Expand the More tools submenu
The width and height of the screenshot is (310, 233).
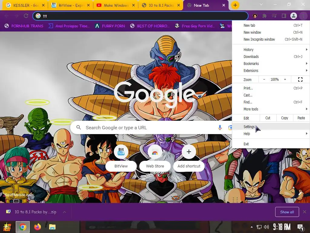click(271, 109)
